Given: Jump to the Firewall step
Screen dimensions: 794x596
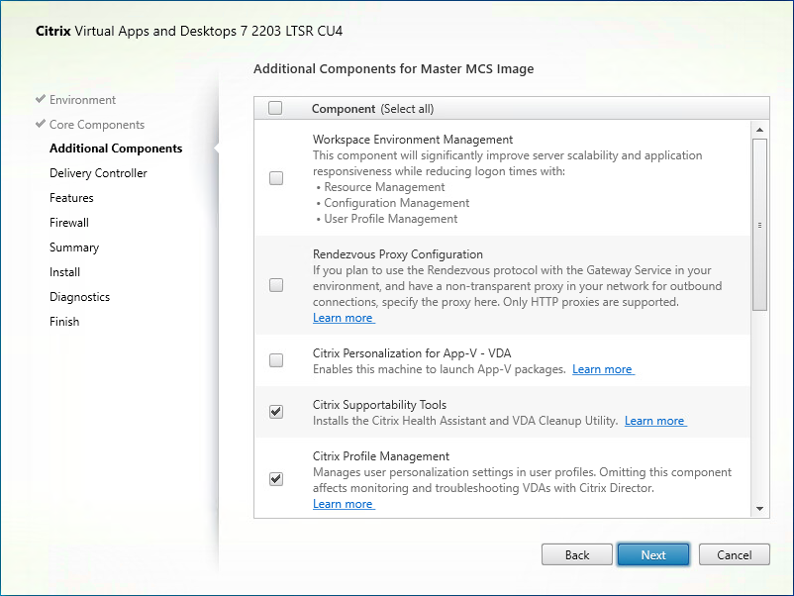Looking at the screenshot, I should pyautogui.click(x=69, y=223).
